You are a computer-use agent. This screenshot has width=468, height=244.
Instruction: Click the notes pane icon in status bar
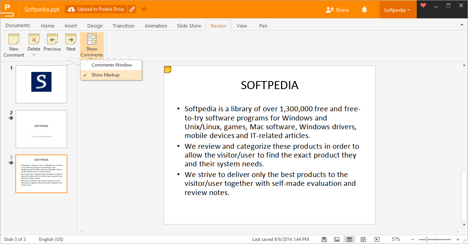click(337, 239)
